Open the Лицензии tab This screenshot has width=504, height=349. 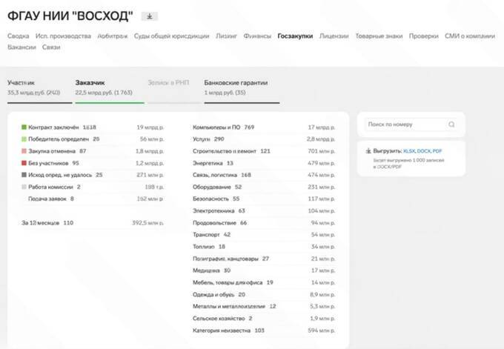tap(334, 36)
